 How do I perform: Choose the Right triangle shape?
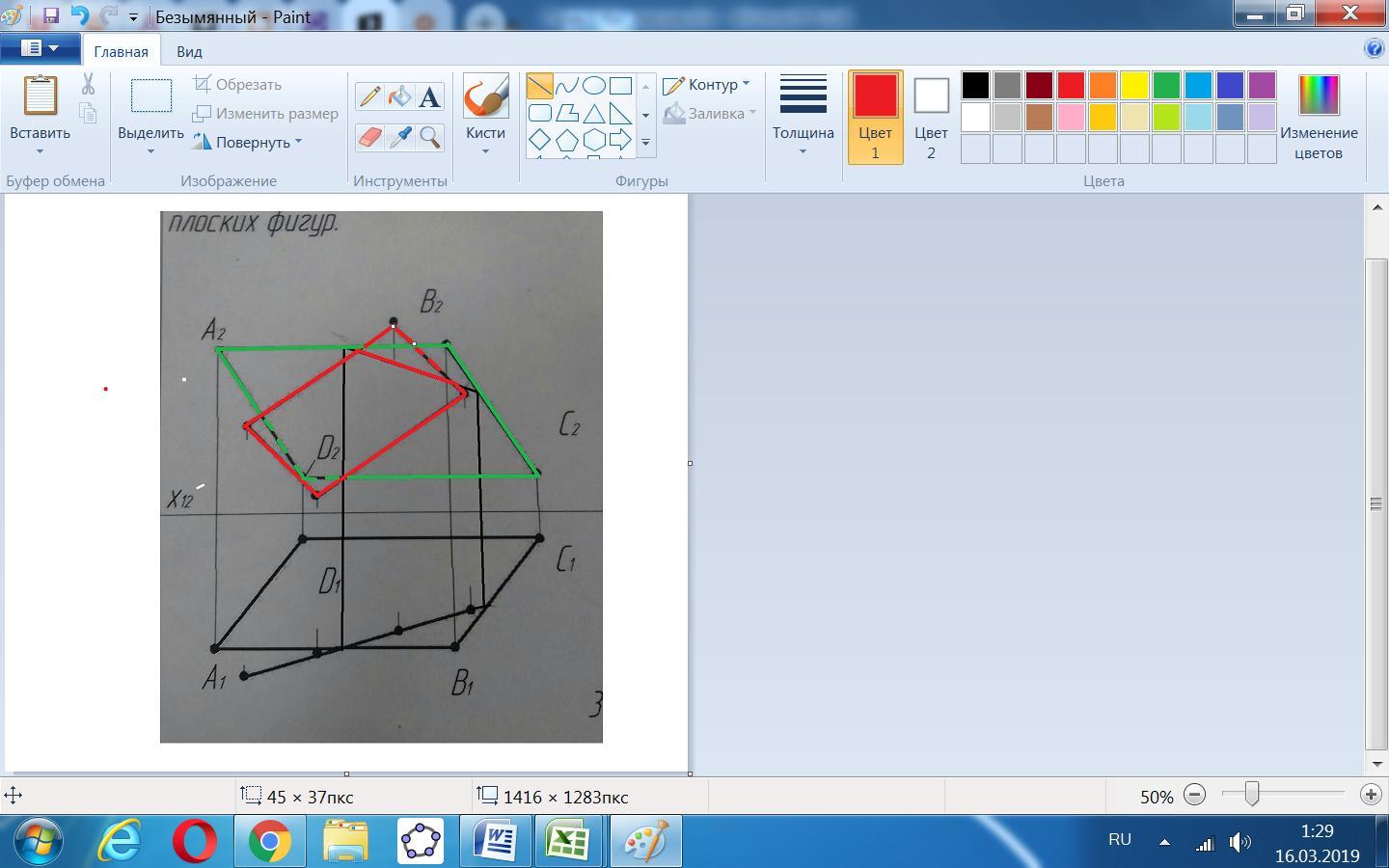click(620, 113)
